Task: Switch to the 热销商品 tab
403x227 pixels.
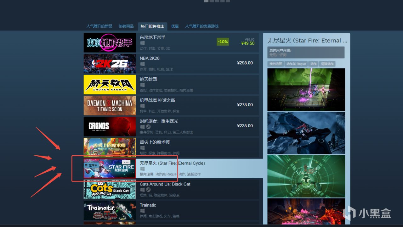Action: pos(126,26)
